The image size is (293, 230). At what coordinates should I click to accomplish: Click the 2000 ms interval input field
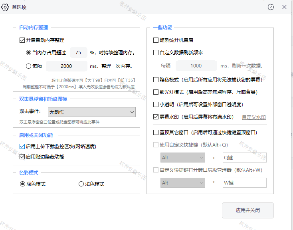66,66
